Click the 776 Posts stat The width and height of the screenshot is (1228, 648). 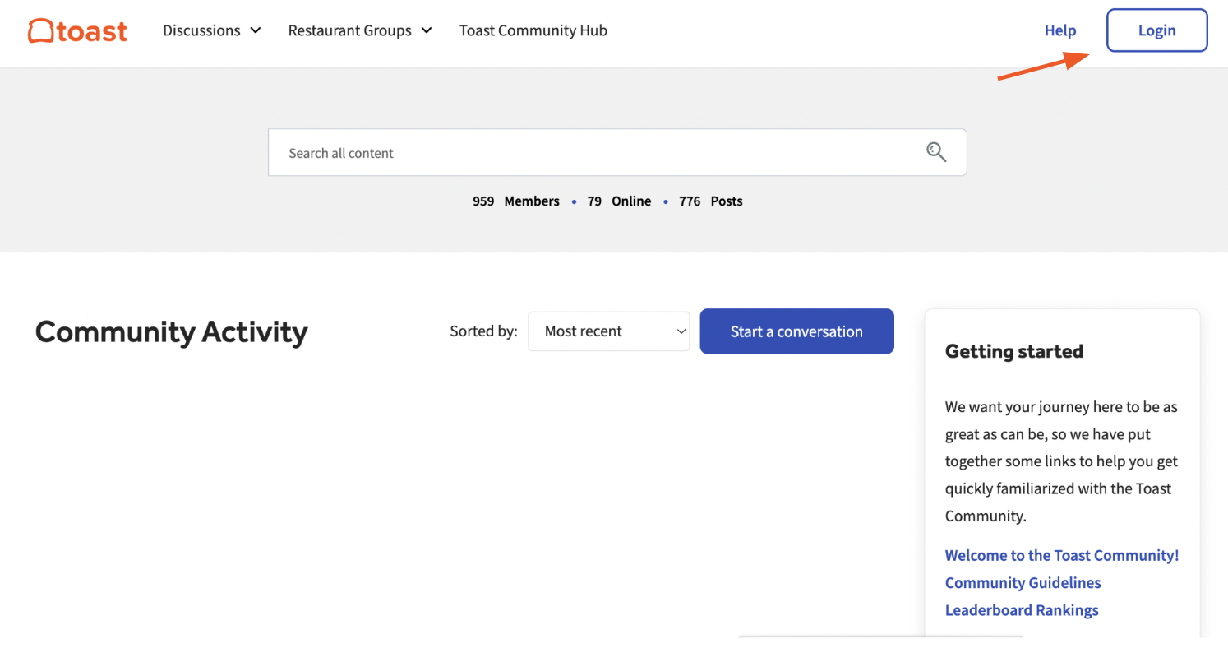coord(710,201)
